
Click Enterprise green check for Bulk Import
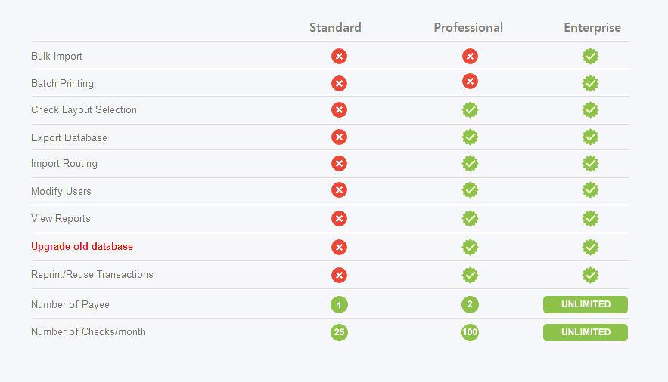pyautogui.click(x=591, y=56)
